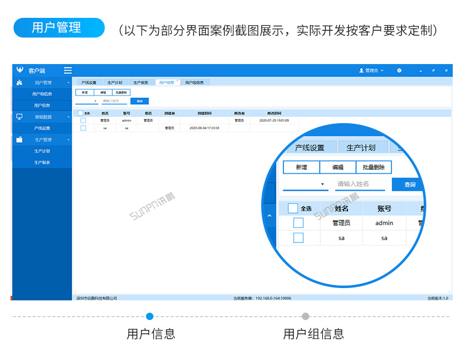Viewport: 462px width, 357px height.
Task: Click the up chevron at magnified circle's left edge
Action: pos(269,215)
